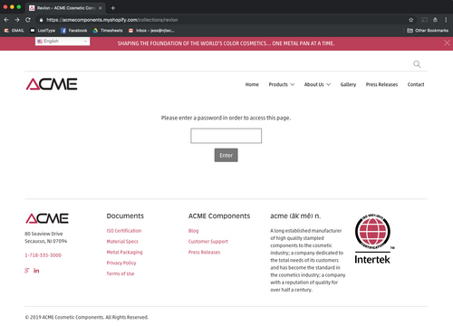Click the ACME logo in the footer
This screenshot has width=453, height=326.
(47, 218)
